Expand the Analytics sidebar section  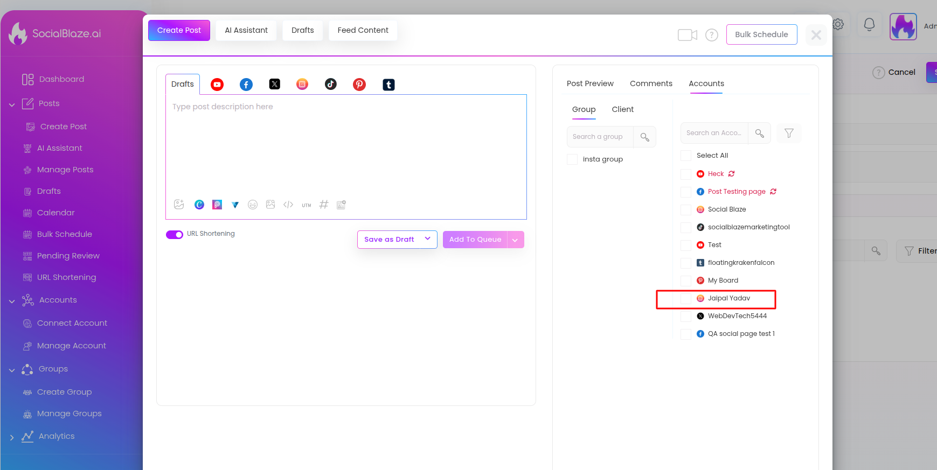point(12,437)
